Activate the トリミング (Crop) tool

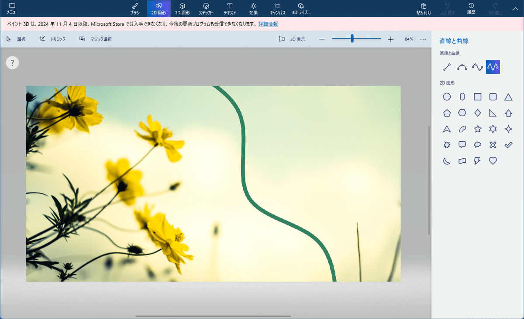click(52, 39)
